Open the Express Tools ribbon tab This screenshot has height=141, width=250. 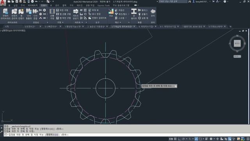click(104, 5)
